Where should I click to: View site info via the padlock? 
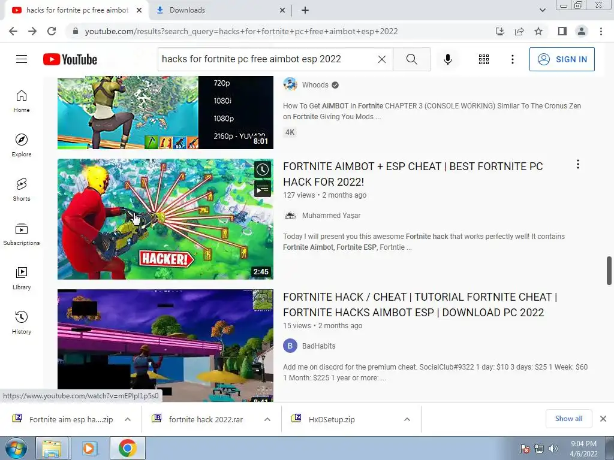coord(76,31)
